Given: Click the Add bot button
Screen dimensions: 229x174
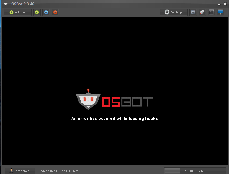Looking at the screenshot, I should pyautogui.click(x=17, y=12).
